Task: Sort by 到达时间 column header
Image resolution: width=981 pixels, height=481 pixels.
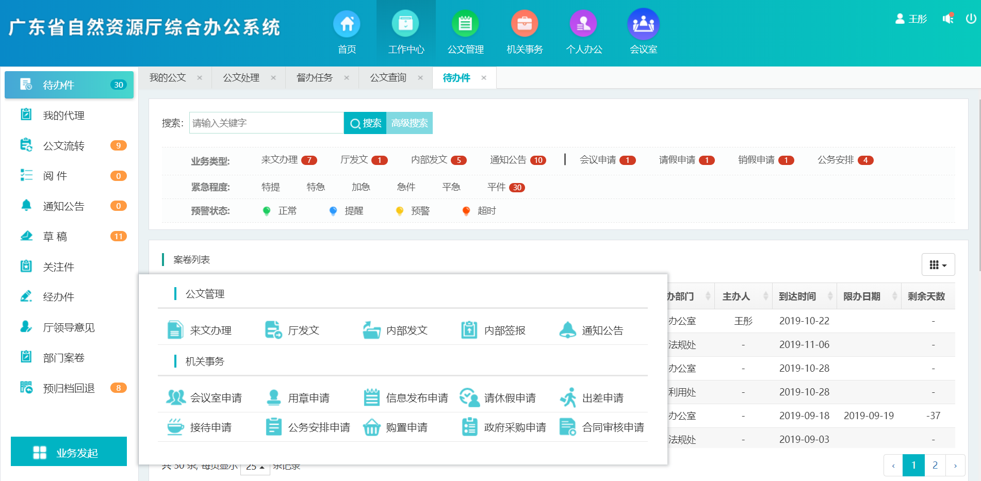Action: click(x=797, y=296)
